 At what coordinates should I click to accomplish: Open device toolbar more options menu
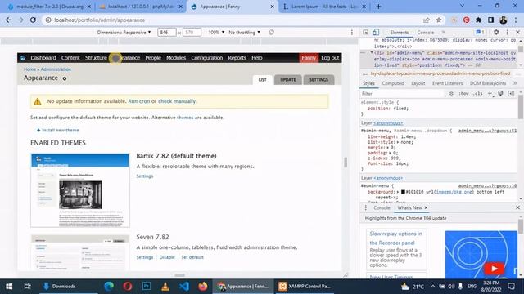coord(352,33)
